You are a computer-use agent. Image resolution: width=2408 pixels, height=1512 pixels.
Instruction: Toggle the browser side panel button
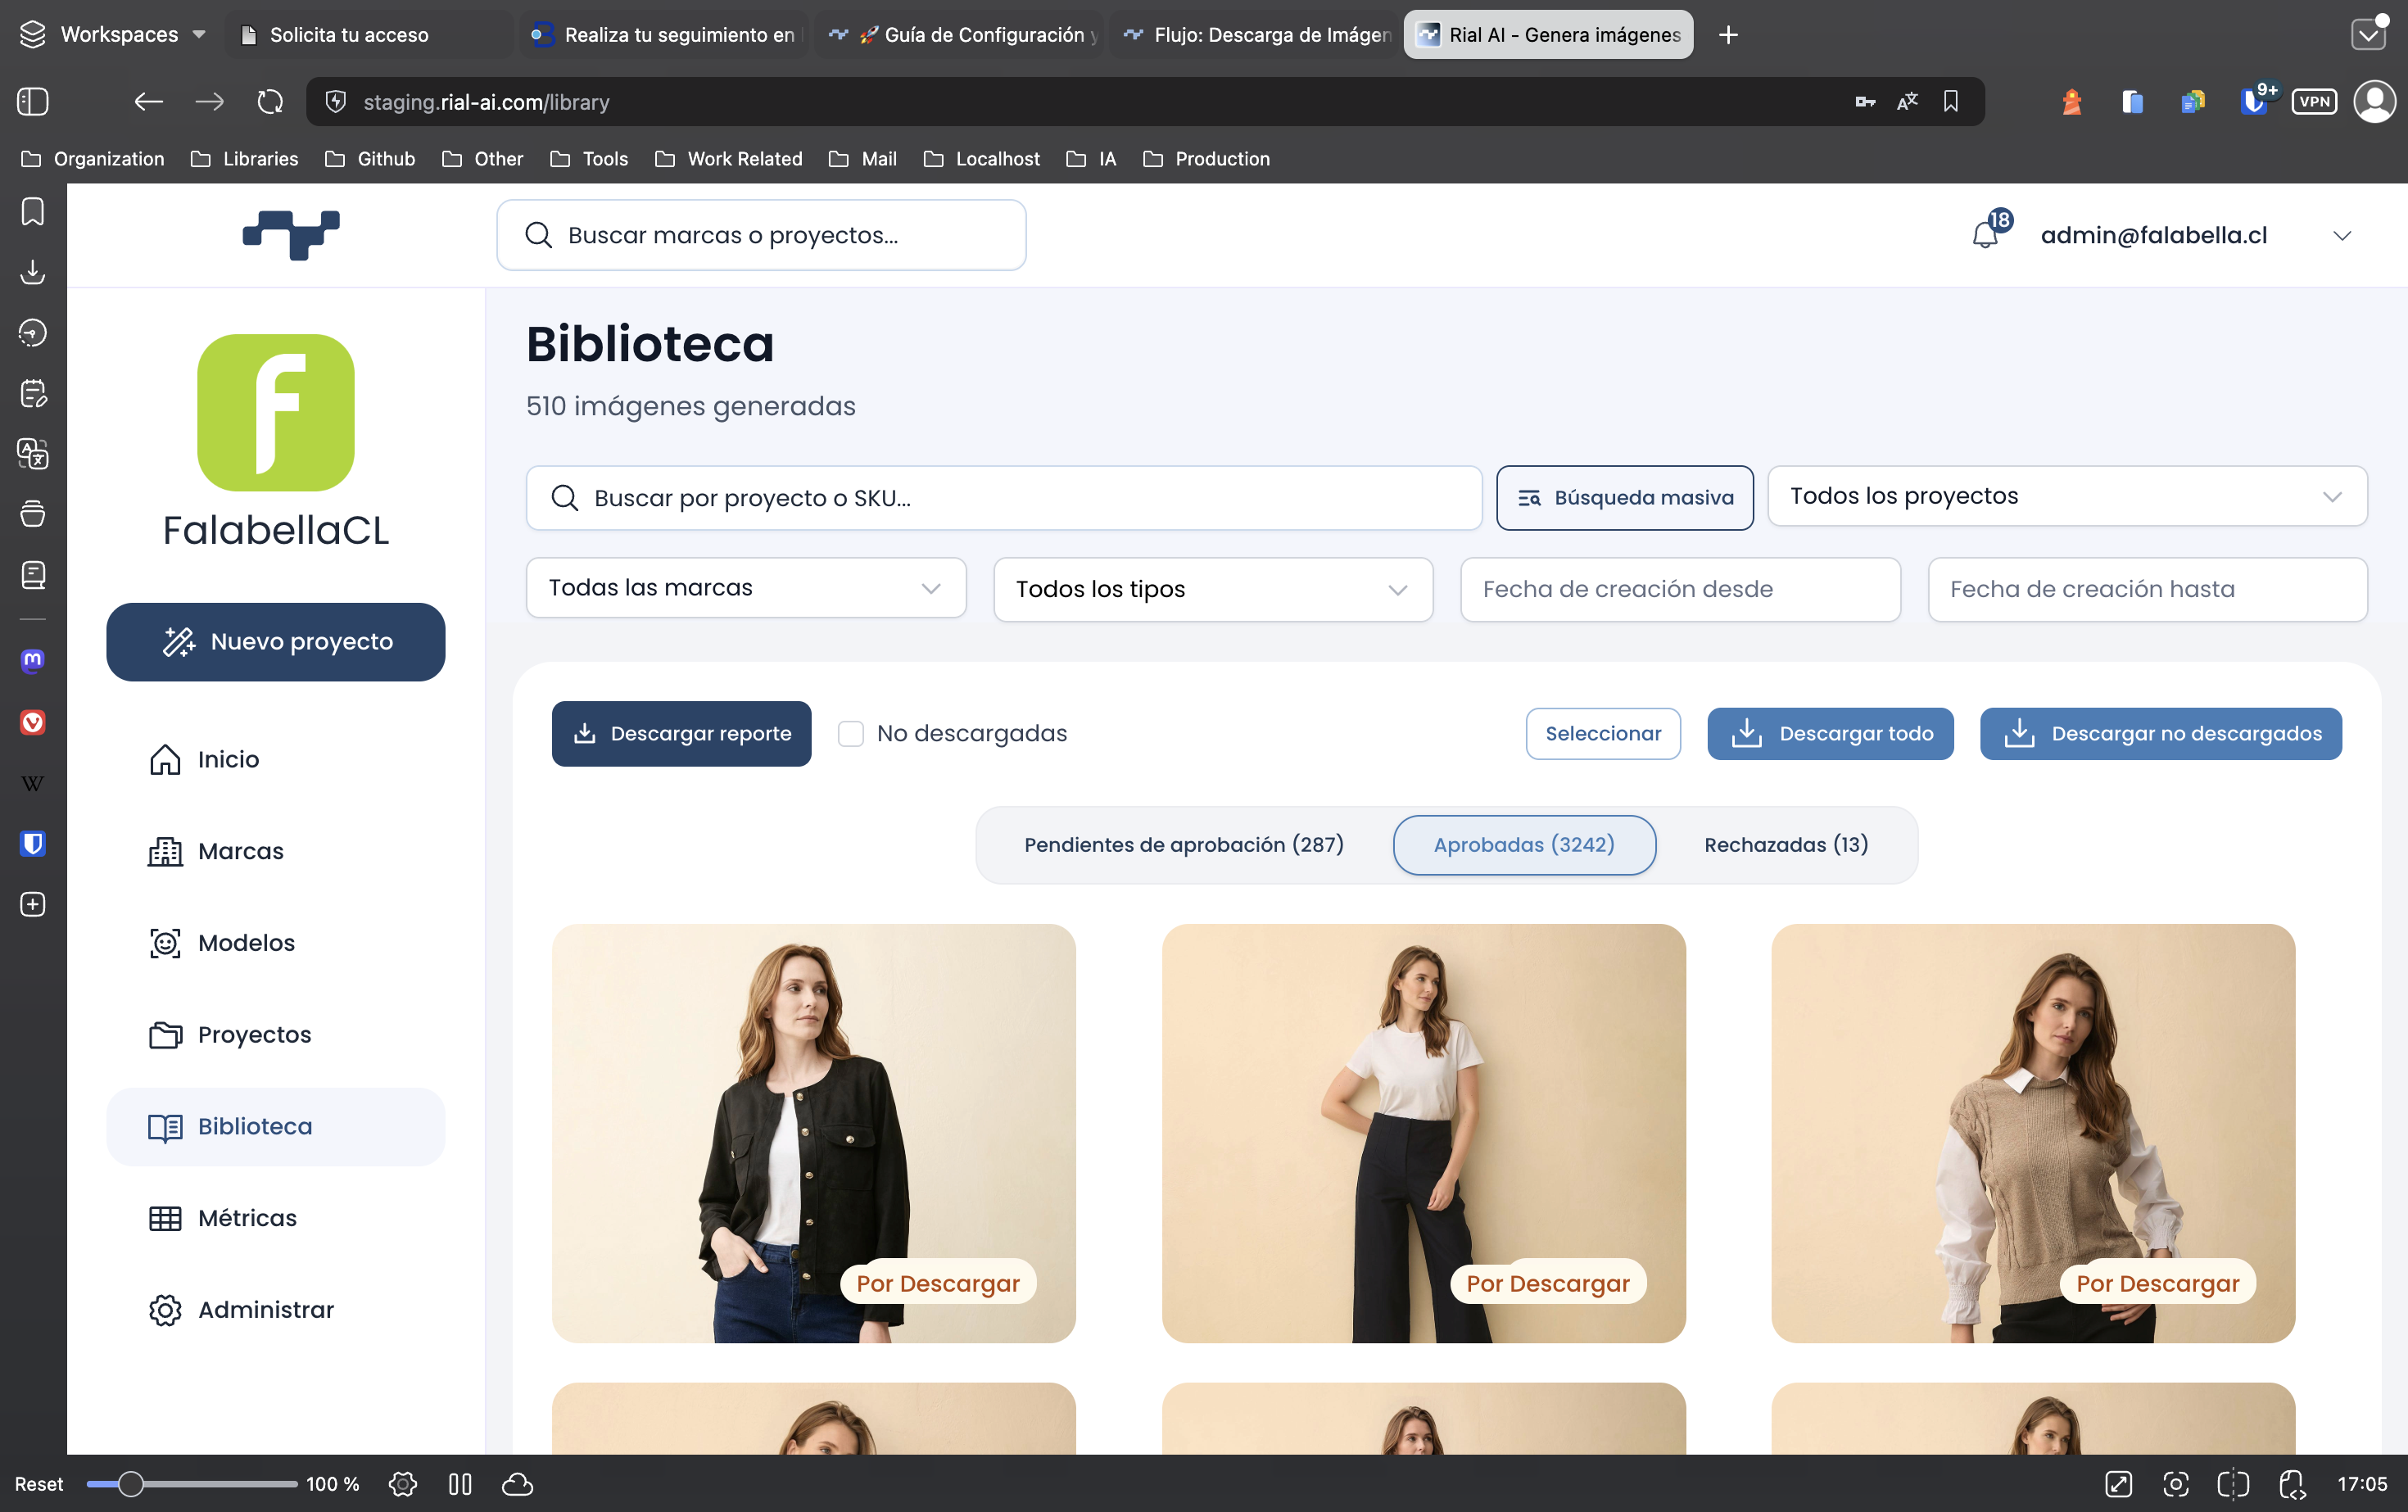click(33, 101)
